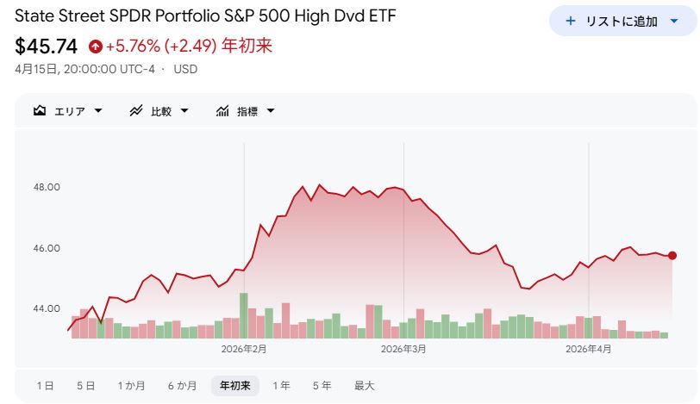Click the indicators chart icon next to 指標
Image resolution: width=700 pixels, height=404 pixels.
pyautogui.click(x=222, y=111)
